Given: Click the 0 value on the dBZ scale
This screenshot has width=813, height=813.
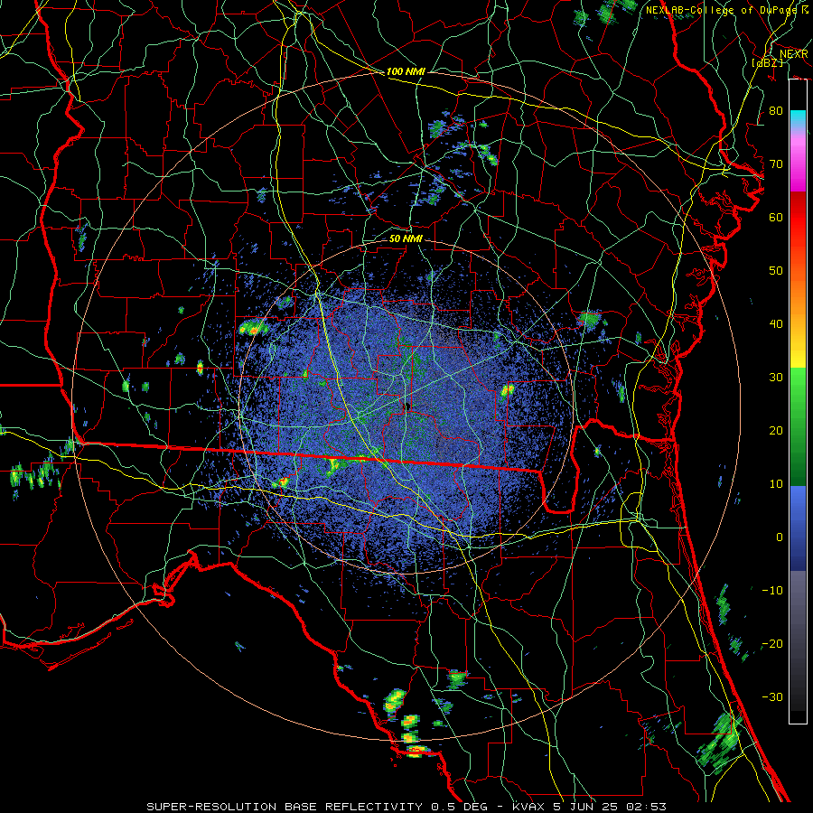Looking at the screenshot, I should (780, 537).
